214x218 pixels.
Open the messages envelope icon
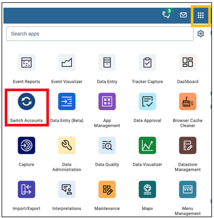coord(183,15)
